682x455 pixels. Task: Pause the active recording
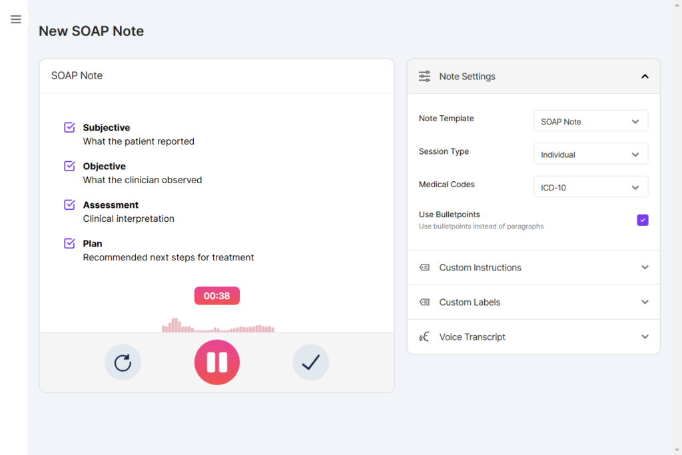[x=216, y=362]
